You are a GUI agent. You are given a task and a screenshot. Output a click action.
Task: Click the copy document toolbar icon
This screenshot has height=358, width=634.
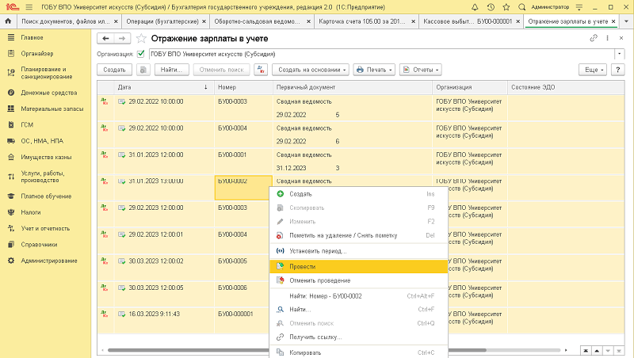143,70
